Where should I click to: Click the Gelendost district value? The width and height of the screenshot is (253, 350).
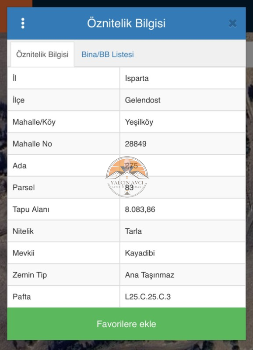tap(143, 100)
